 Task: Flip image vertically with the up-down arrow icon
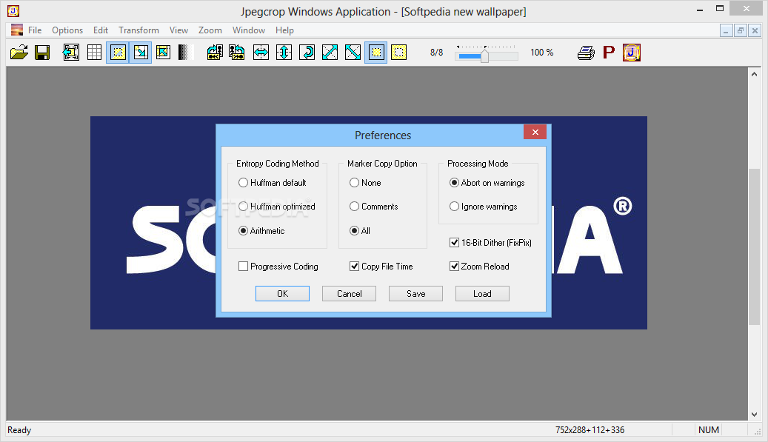(x=284, y=53)
